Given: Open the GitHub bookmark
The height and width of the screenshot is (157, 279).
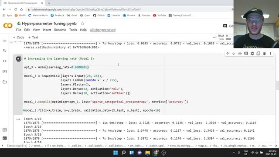Looking at the screenshot, I should [99, 16].
